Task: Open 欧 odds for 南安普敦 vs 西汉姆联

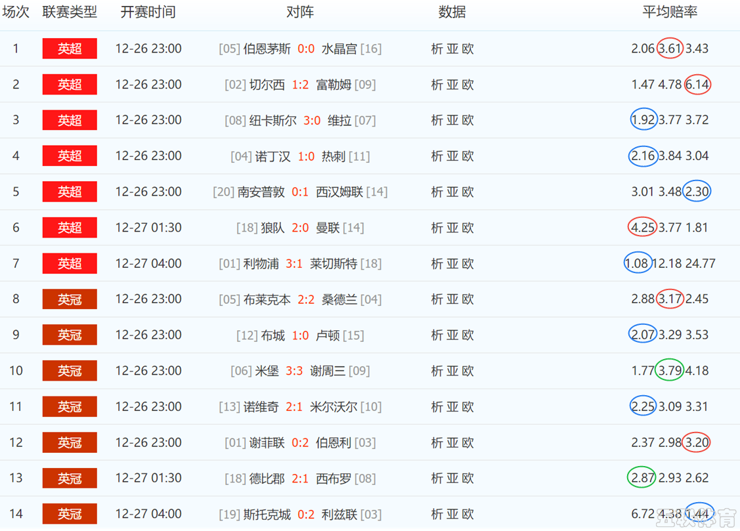Action: [468, 192]
